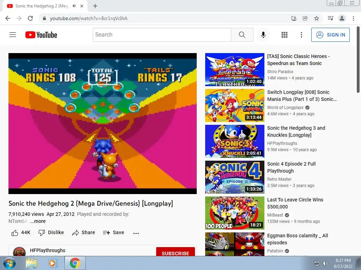Image resolution: width=361 pixels, height=270 pixels.
Task: Activate voice search microphone icon
Action: tap(263, 35)
